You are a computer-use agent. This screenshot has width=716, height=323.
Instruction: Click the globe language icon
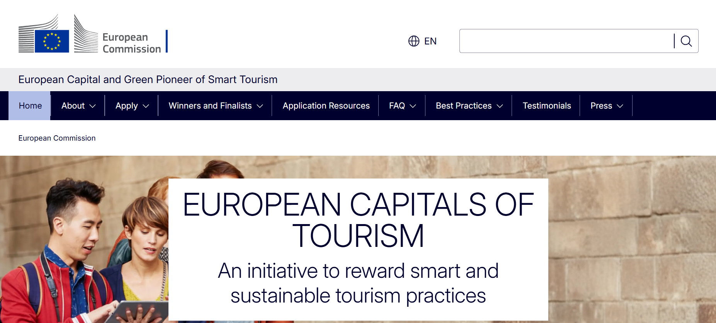coord(413,41)
